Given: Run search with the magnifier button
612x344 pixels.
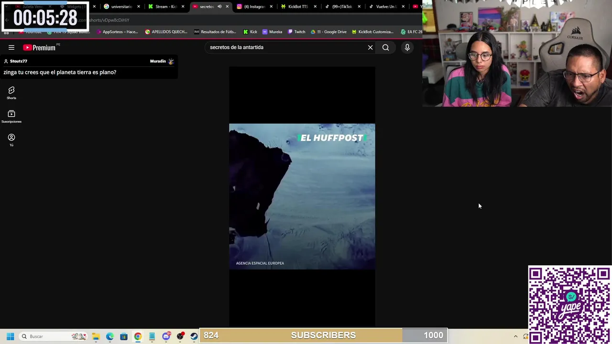Looking at the screenshot, I should (x=385, y=47).
